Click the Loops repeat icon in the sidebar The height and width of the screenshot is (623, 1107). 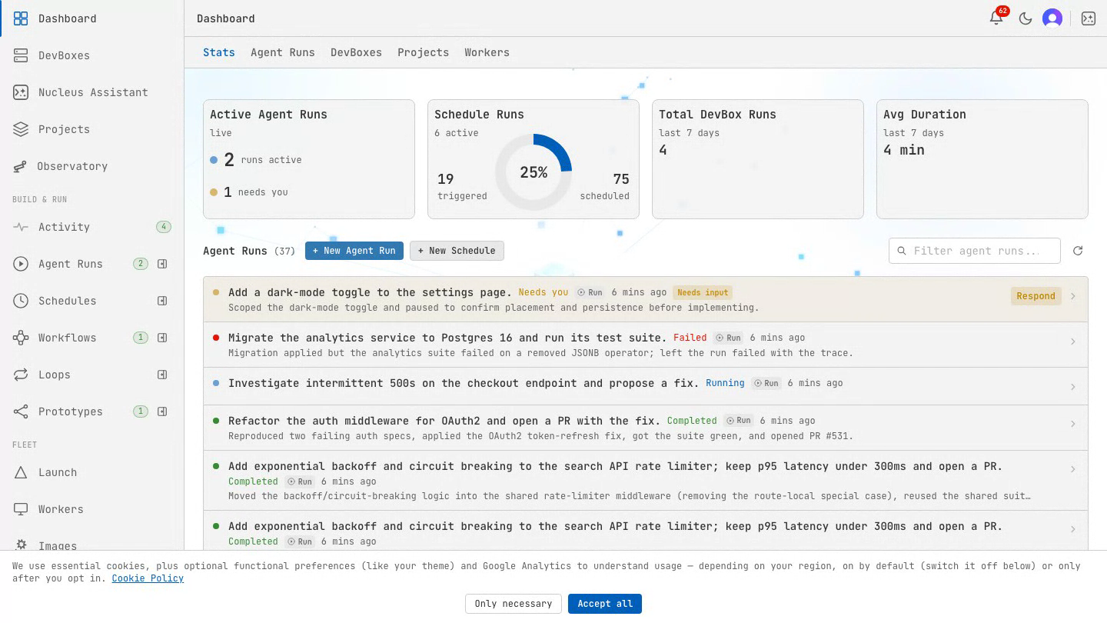(x=21, y=375)
